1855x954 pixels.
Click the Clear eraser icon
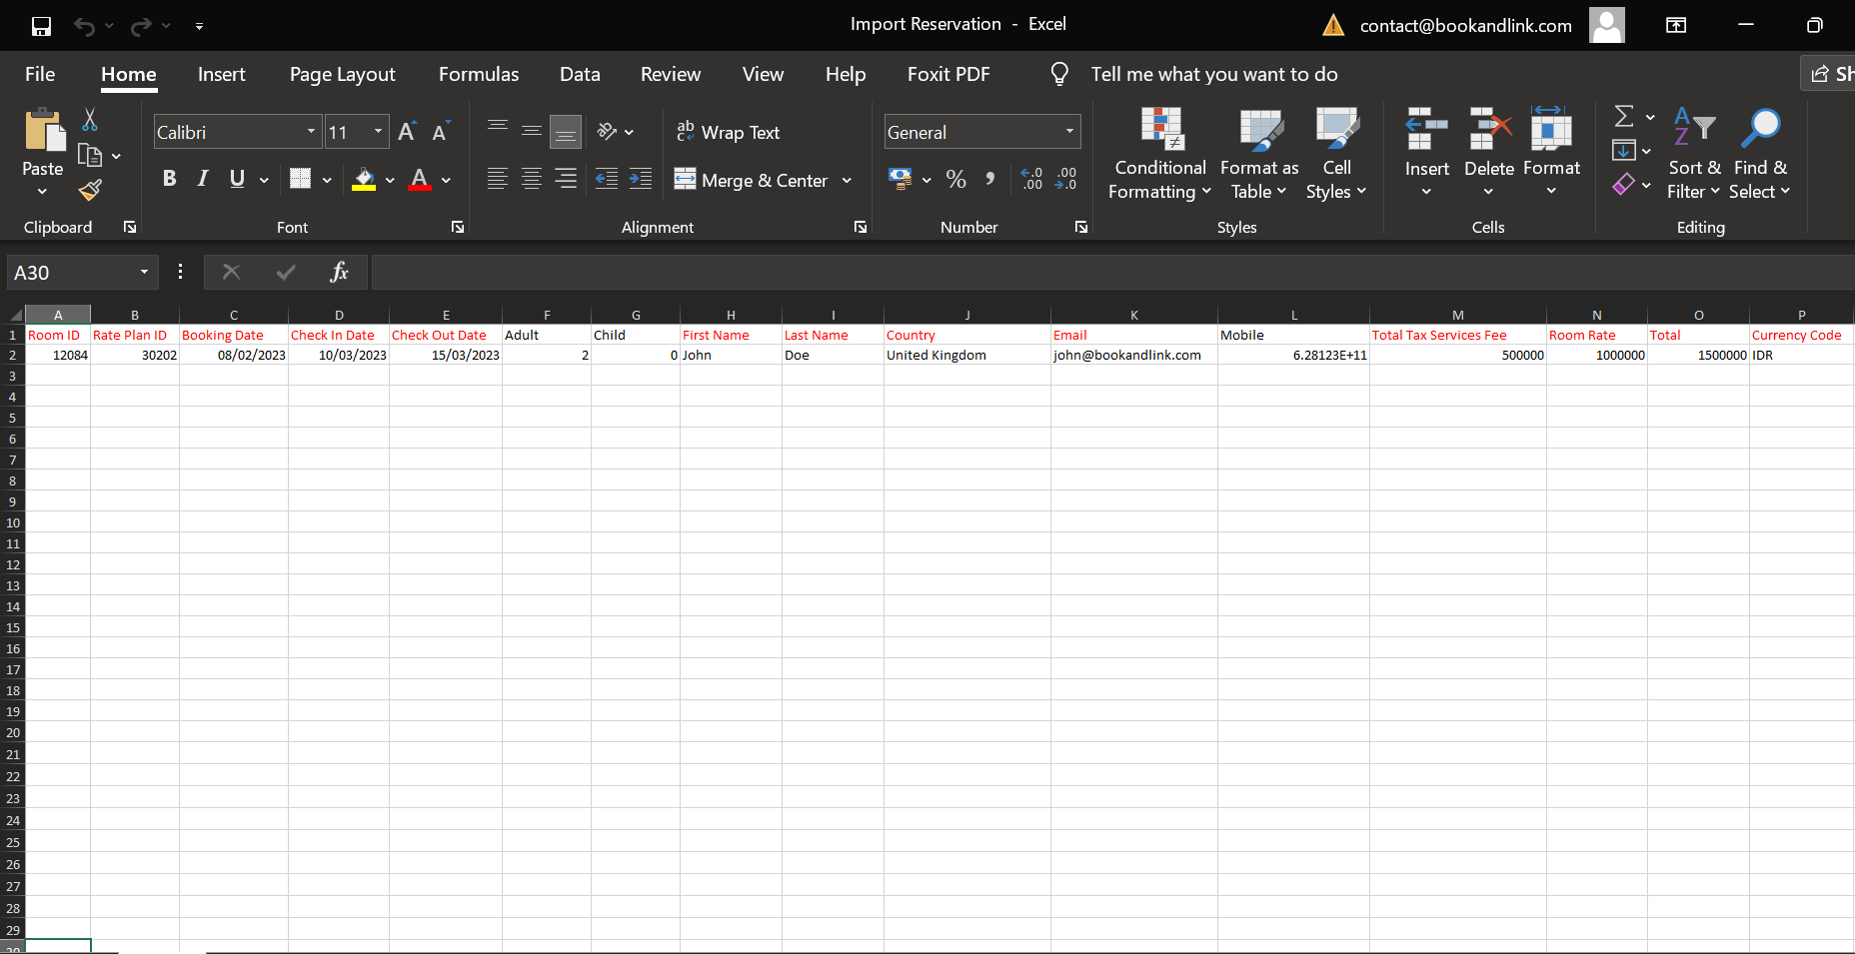[1624, 184]
